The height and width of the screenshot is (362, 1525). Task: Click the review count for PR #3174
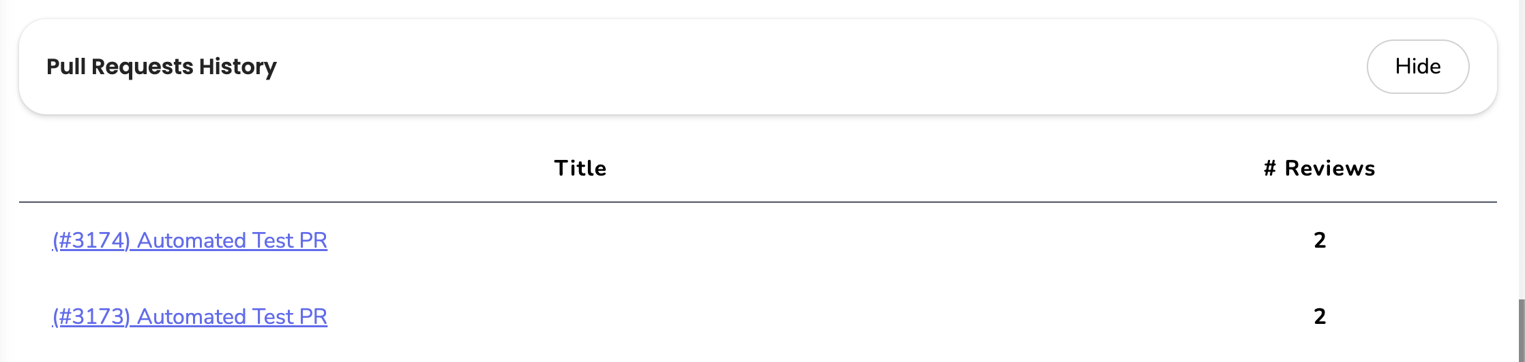(1320, 240)
